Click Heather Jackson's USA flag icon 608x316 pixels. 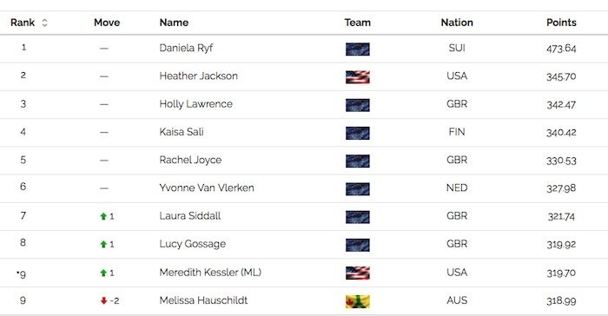click(x=358, y=77)
